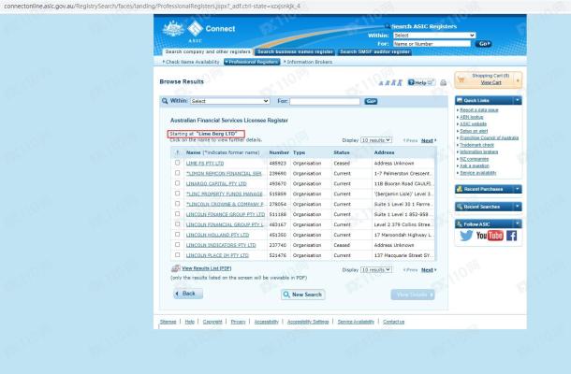Open the Twitter icon under Follow ASIC
571x374 pixels.
[x=466, y=236]
